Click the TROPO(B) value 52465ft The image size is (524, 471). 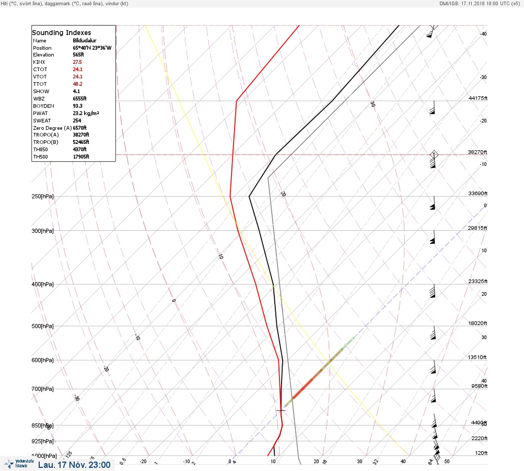pyautogui.click(x=81, y=142)
